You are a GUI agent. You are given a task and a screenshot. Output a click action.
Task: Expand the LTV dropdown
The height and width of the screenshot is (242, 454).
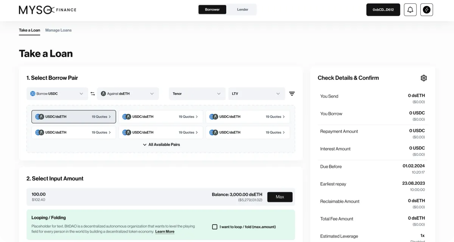tap(257, 94)
